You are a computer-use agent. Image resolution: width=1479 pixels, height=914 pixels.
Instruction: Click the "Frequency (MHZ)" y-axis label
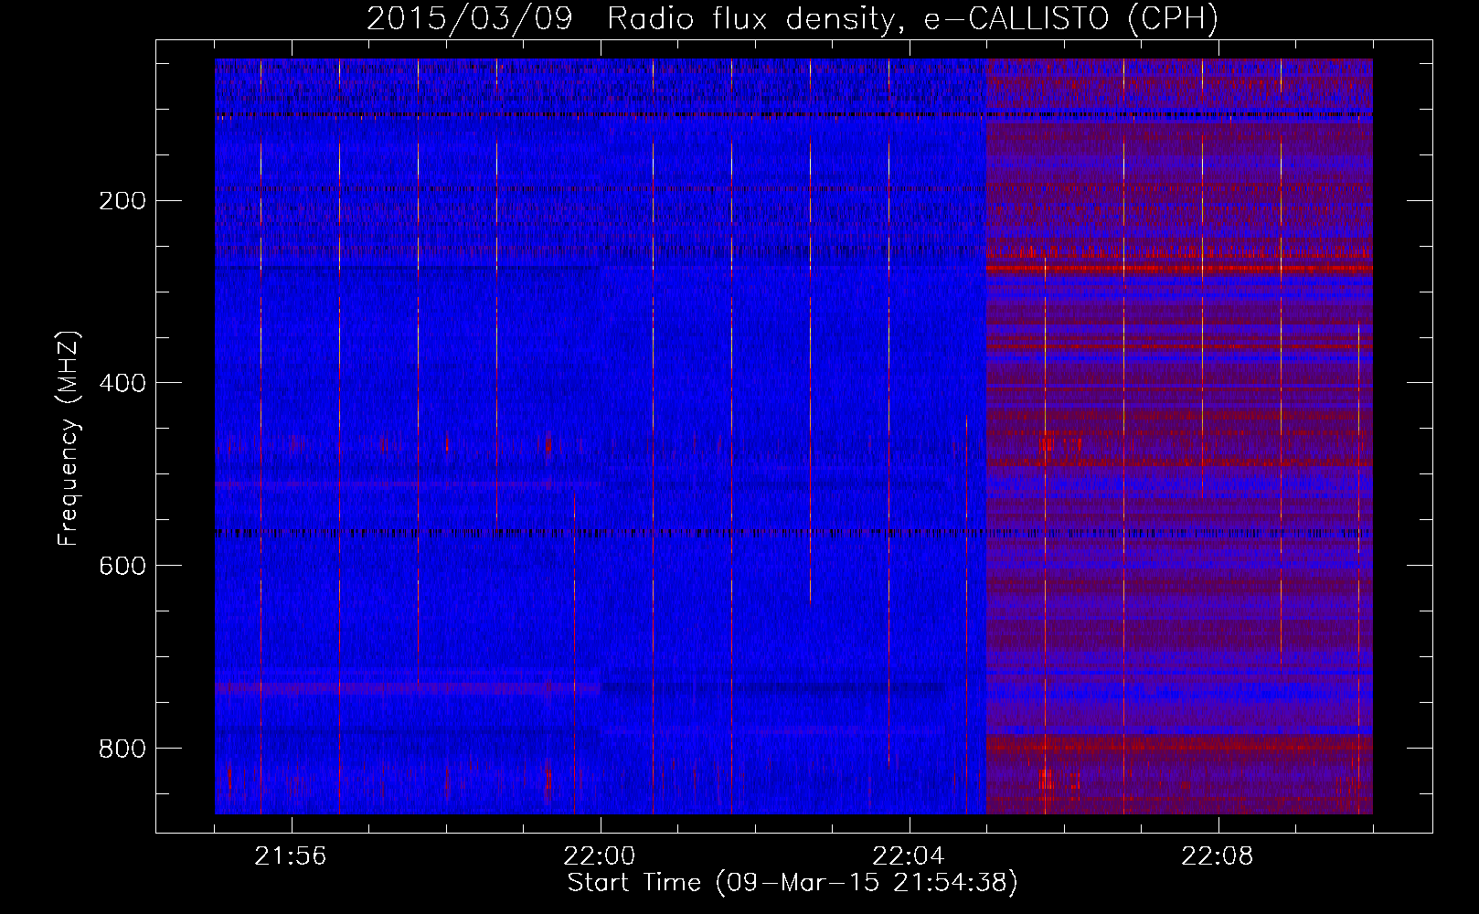point(68,438)
